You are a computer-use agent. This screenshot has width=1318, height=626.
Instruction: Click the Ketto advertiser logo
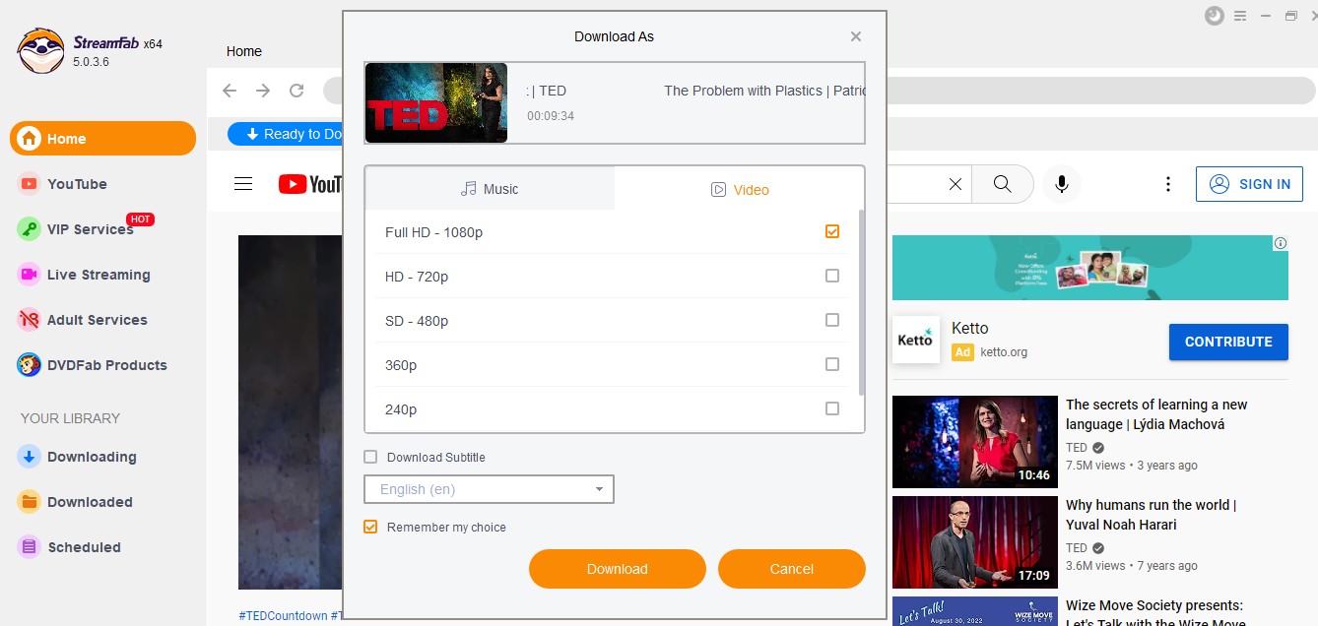point(916,341)
